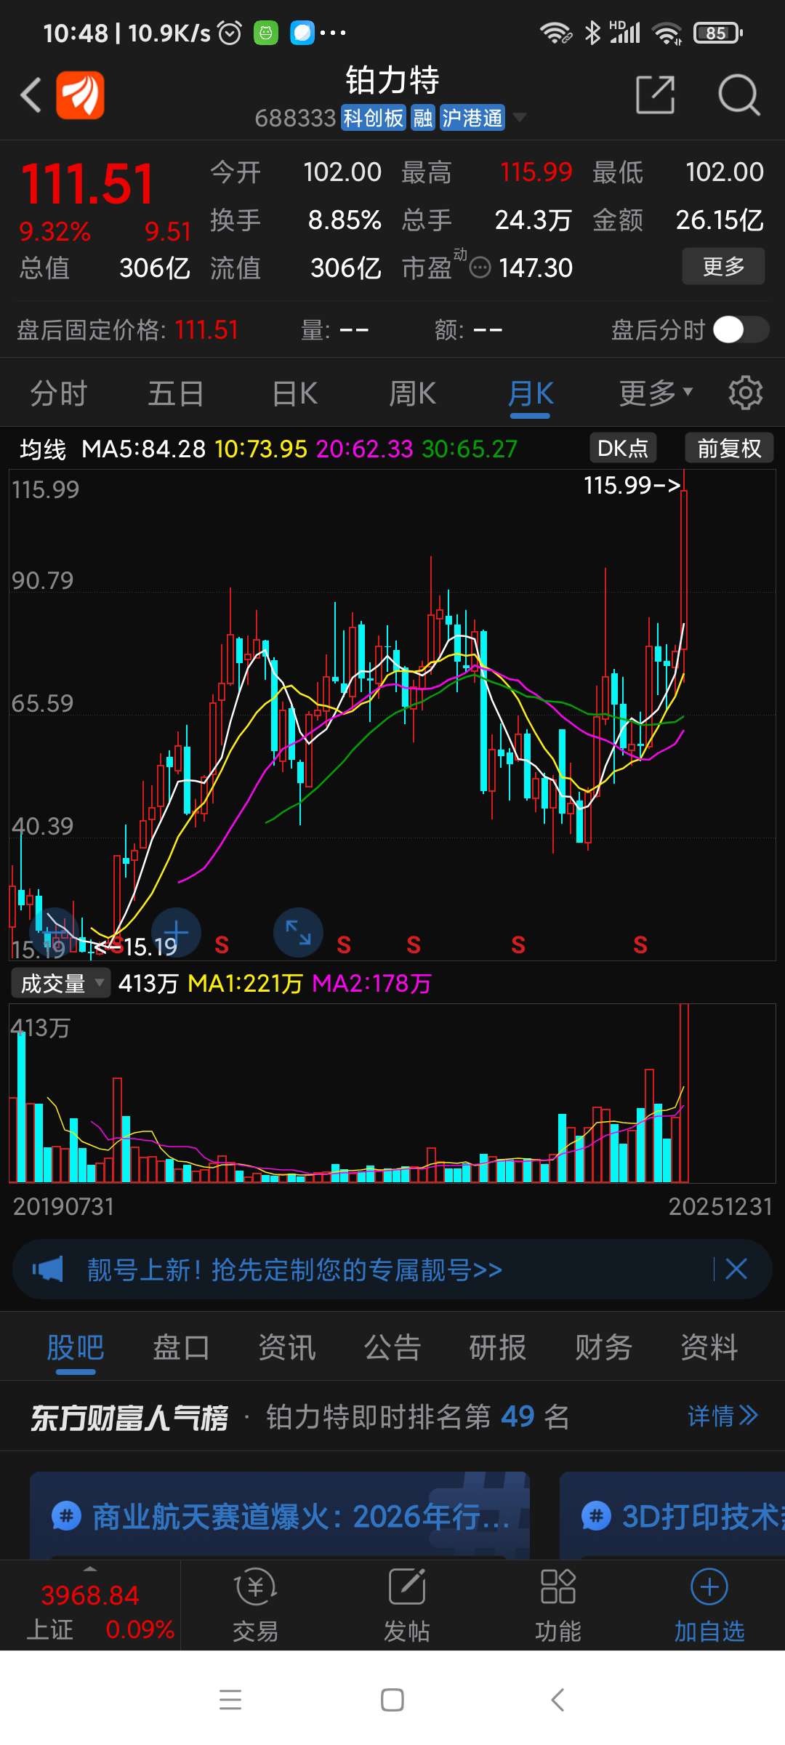Tap Android recent apps menu icon
The image size is (785, 1745).
coord(230,1700)
